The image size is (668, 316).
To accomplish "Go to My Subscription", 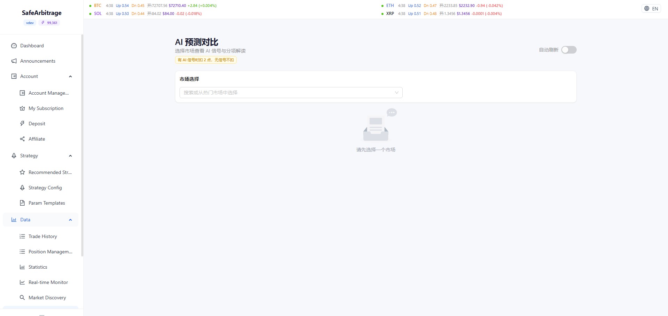I will click(46, 108).
